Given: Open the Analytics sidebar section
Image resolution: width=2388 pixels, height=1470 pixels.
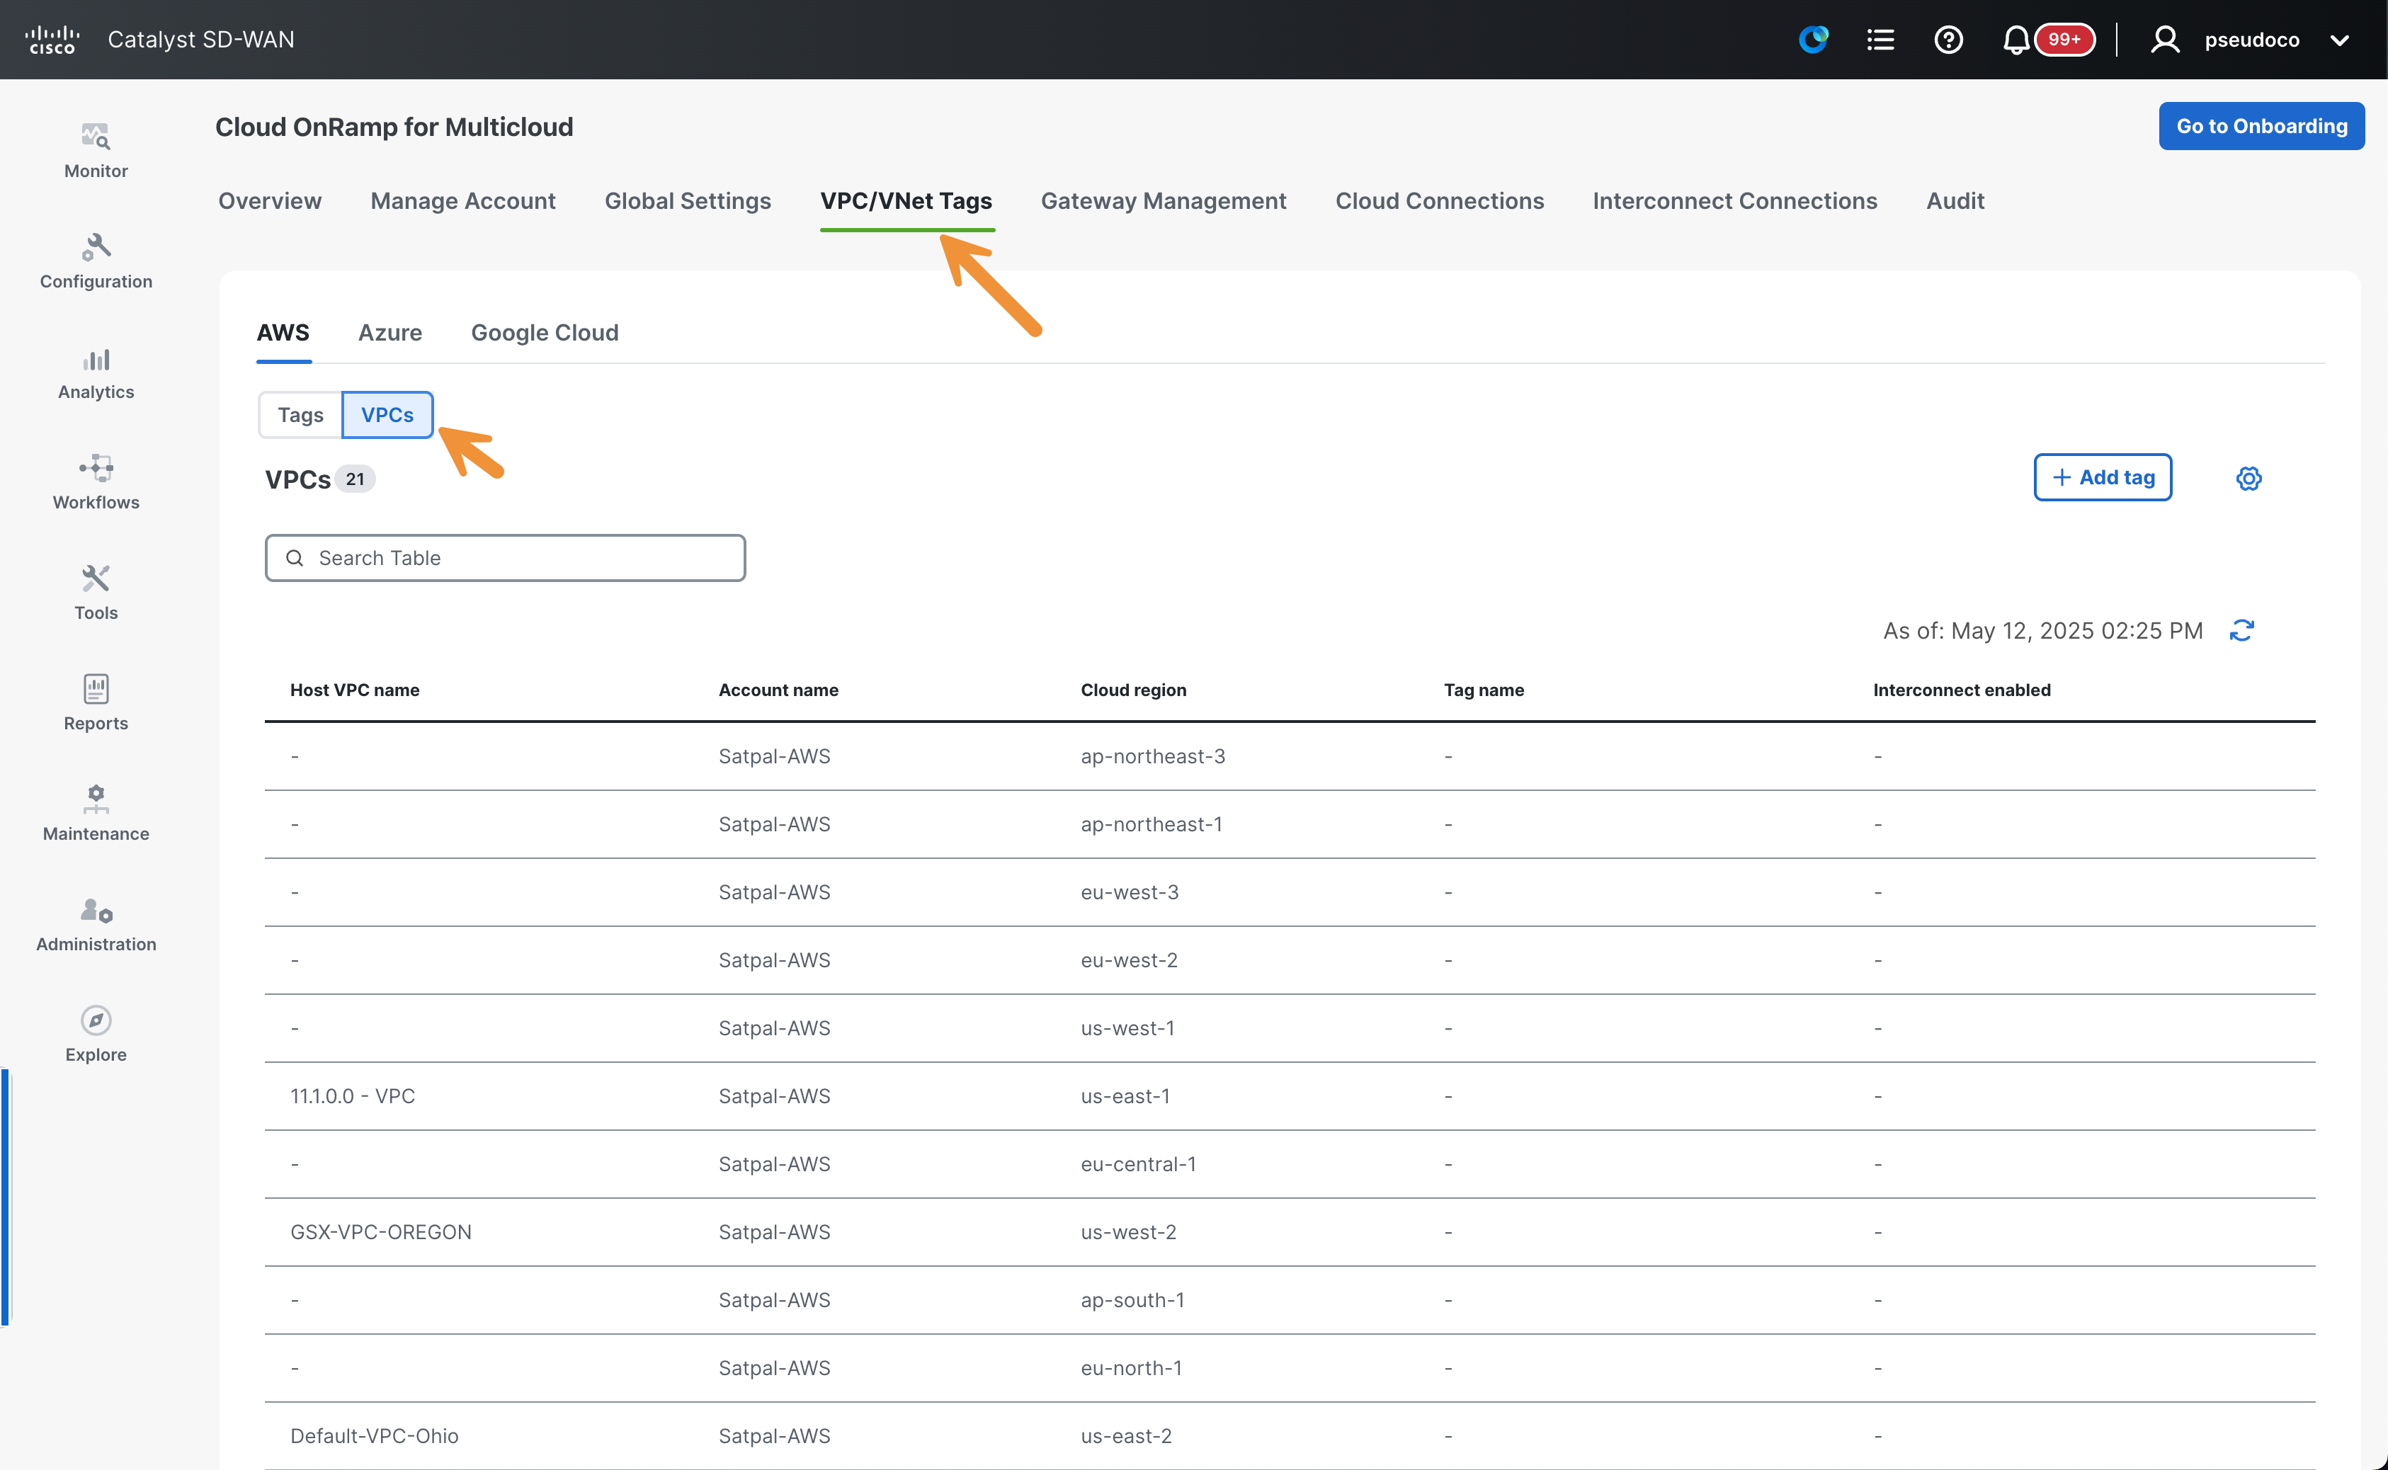Looking at the screenshot, I should pyautogui.click(x=96, y=372).
